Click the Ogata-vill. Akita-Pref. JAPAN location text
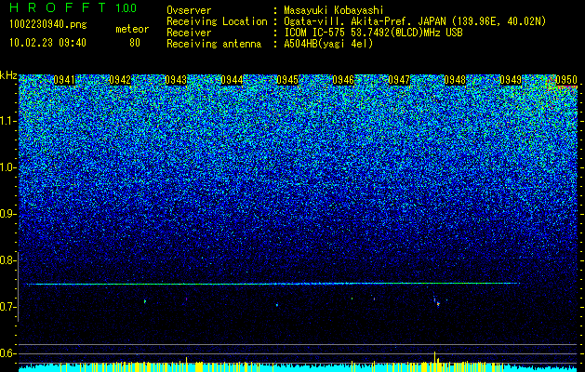This screenshot has width=585, height=372. 415,21
